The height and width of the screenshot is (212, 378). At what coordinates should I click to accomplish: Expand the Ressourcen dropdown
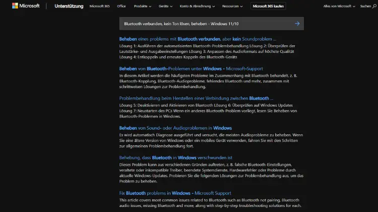point(232,6)
